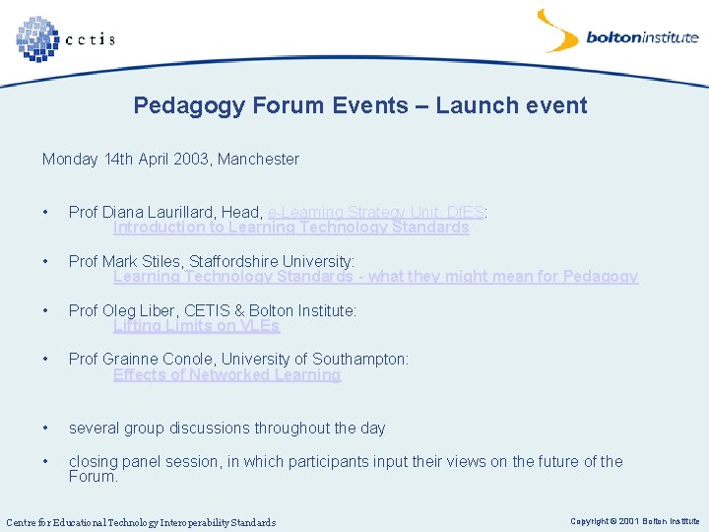709x532 pixels.
Task: Click the closing panel session bullet text
Action: coord(346,469)
